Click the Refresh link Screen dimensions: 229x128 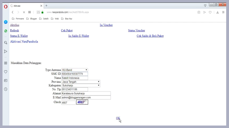[15, 31]
